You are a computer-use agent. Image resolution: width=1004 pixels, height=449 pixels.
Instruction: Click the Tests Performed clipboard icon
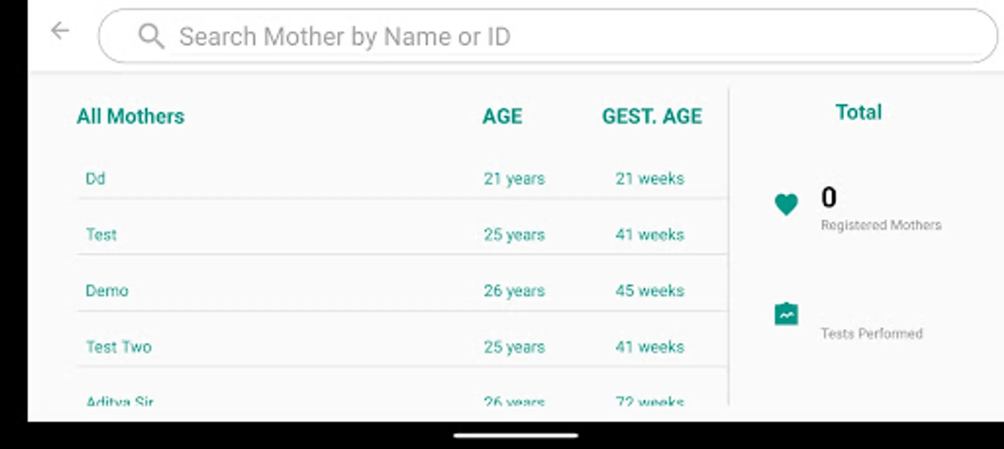(x=786, y=314)
